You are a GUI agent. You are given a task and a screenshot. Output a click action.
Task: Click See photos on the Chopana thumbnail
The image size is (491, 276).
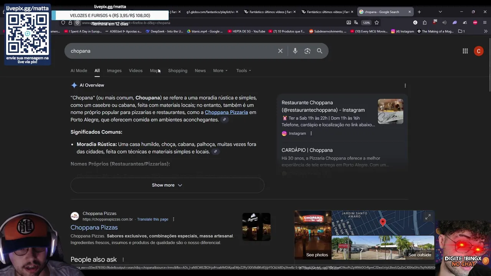click(313, 235)
